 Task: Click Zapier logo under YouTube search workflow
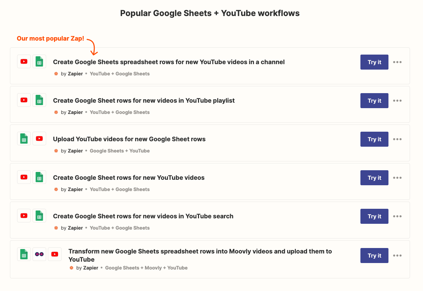56,228
